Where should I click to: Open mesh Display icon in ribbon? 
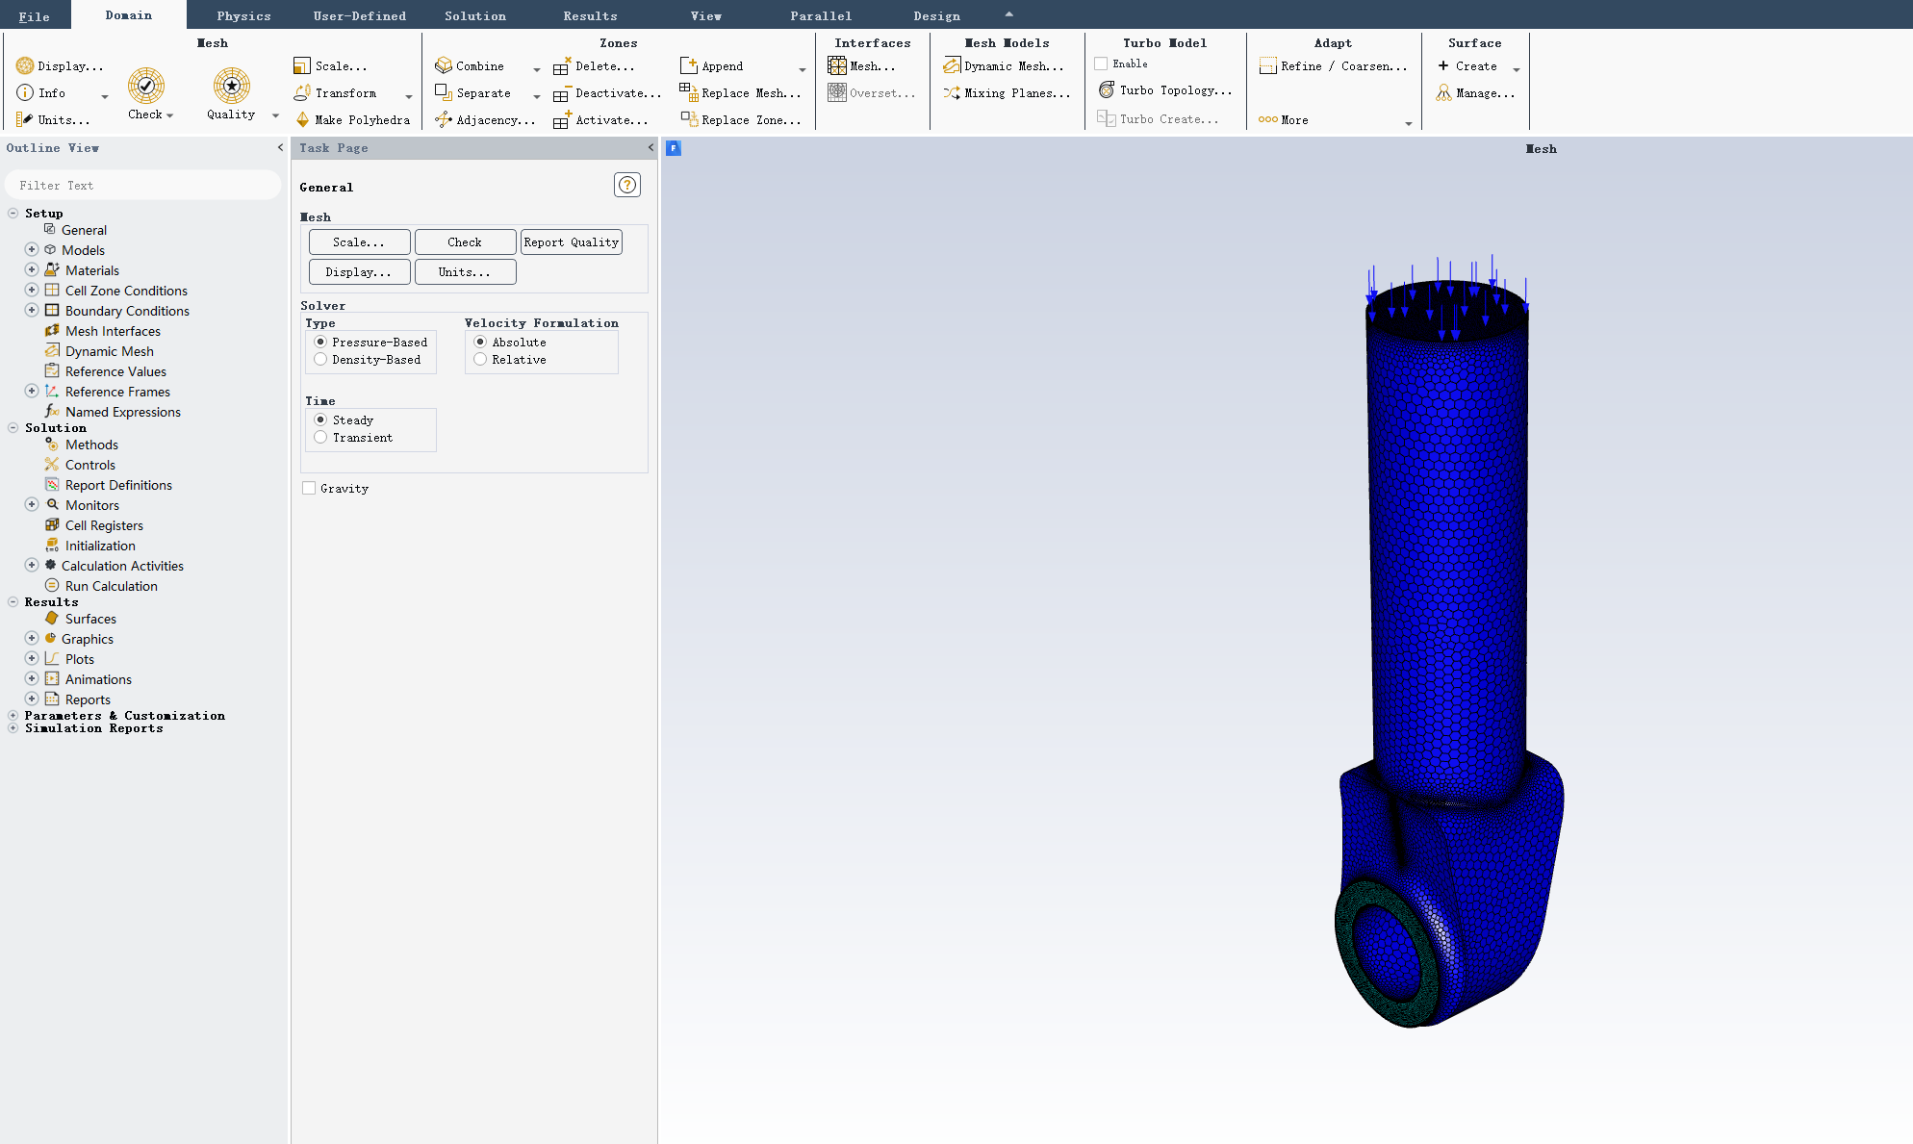tap(25, 65)
